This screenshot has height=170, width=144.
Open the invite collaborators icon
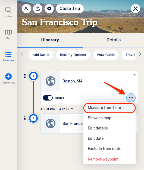coord(26,9)
